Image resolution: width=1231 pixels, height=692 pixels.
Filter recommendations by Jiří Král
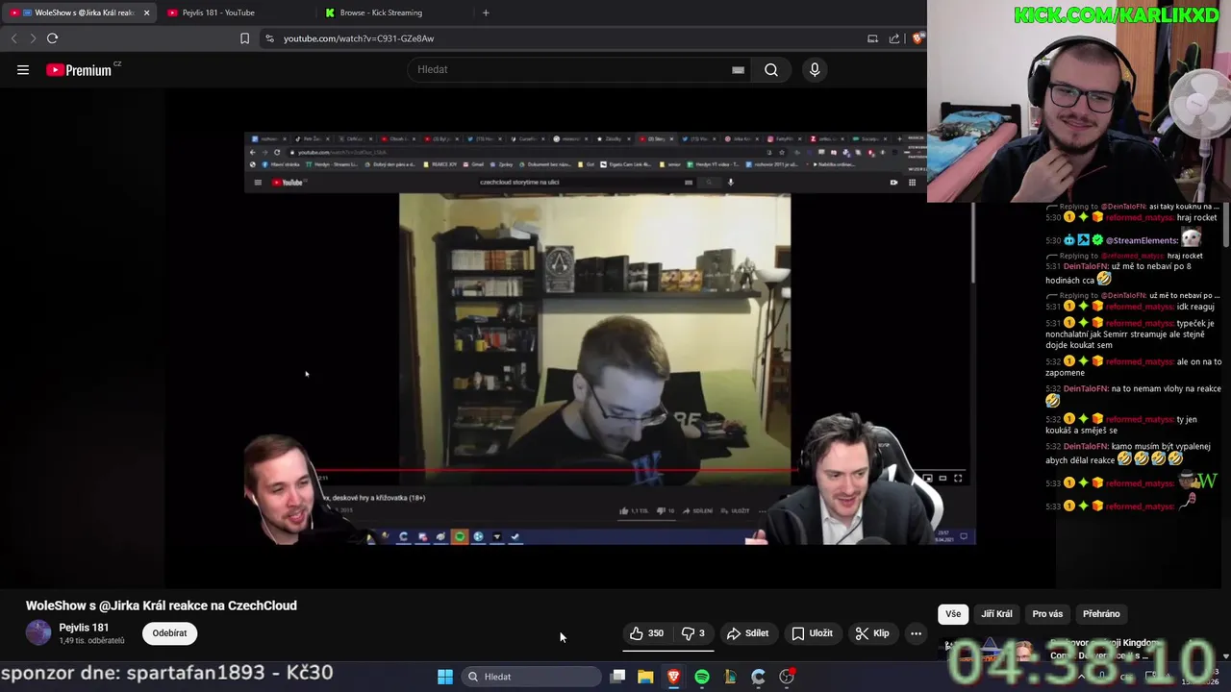point(996,614)
